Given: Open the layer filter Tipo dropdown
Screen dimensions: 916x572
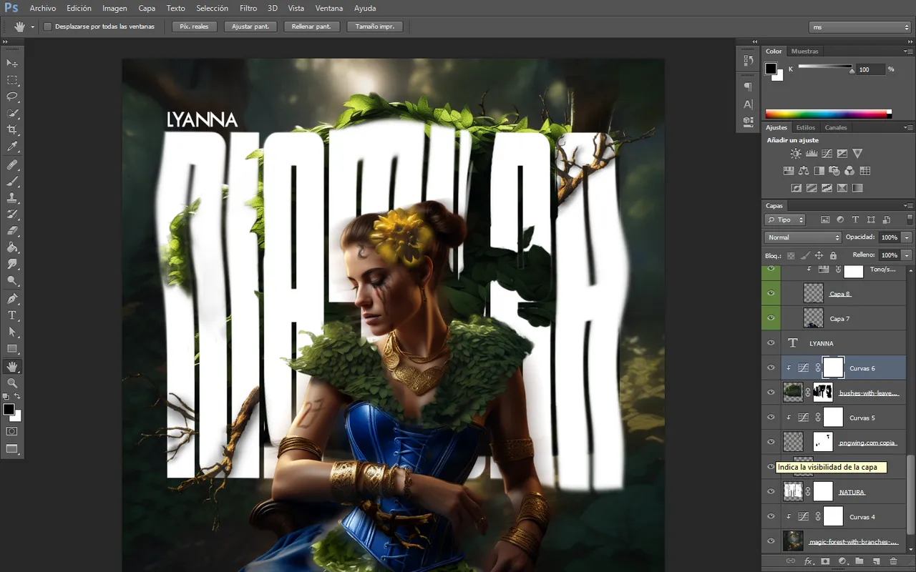Looking at the screenshot, I should (x=785, y=220).
